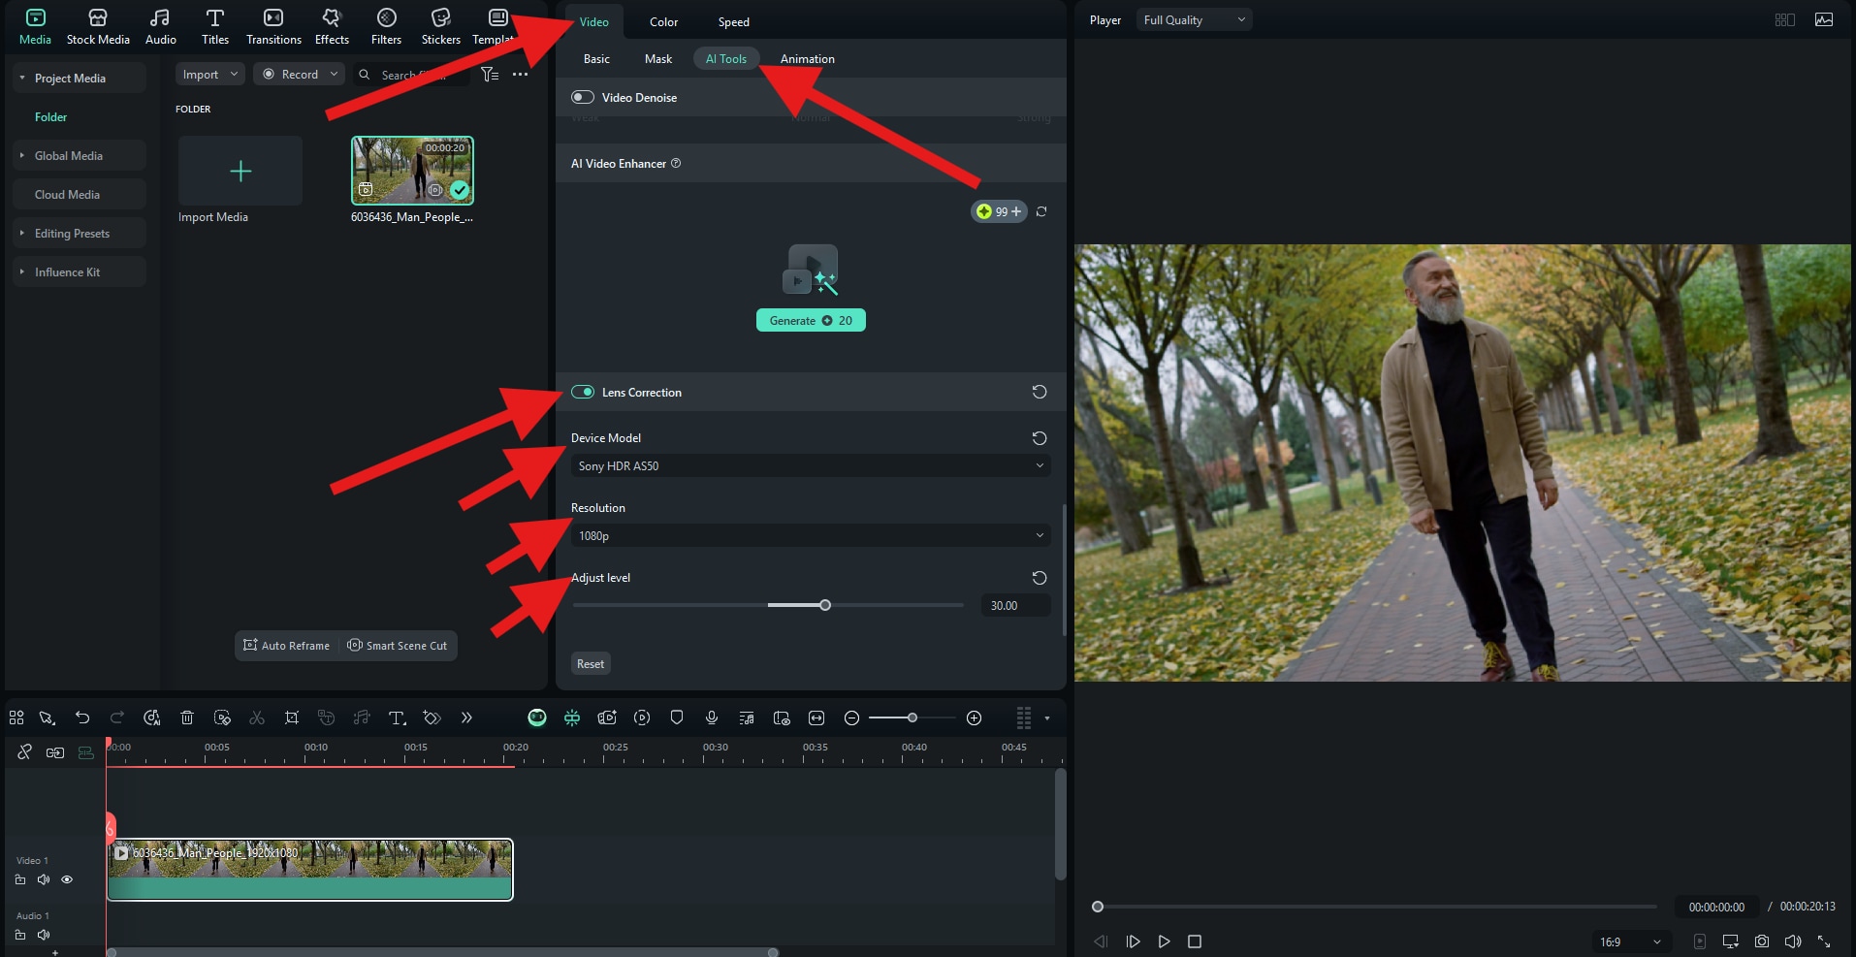
Task: Open the Import dropdown
Action: click(209, 74)
